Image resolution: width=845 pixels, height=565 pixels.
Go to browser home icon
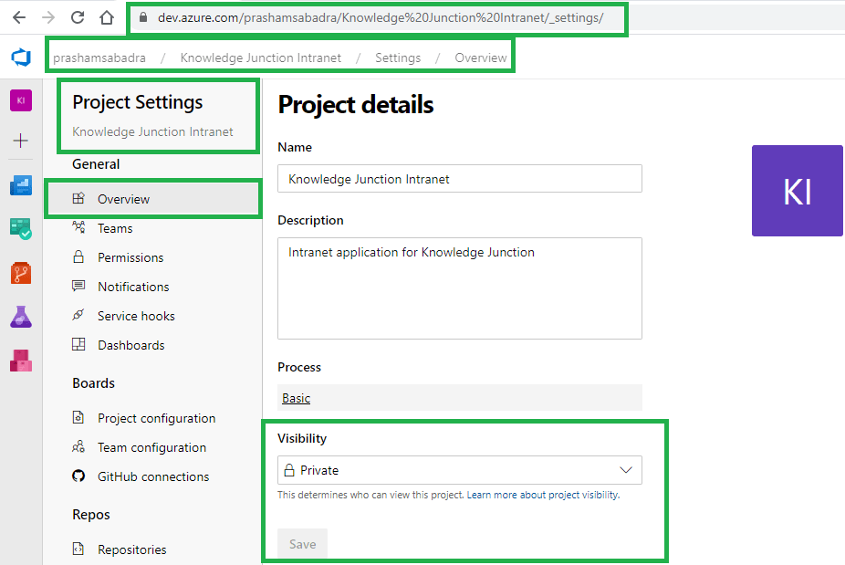pyautogui.click(x=107, y=17)
